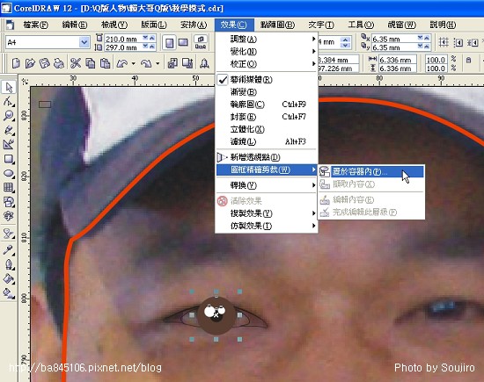Open the 文字(T) menu

pyautogui.click(x=321, y=25)
